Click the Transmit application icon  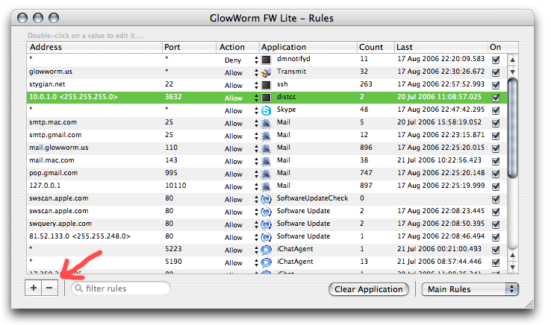[267, 72]
